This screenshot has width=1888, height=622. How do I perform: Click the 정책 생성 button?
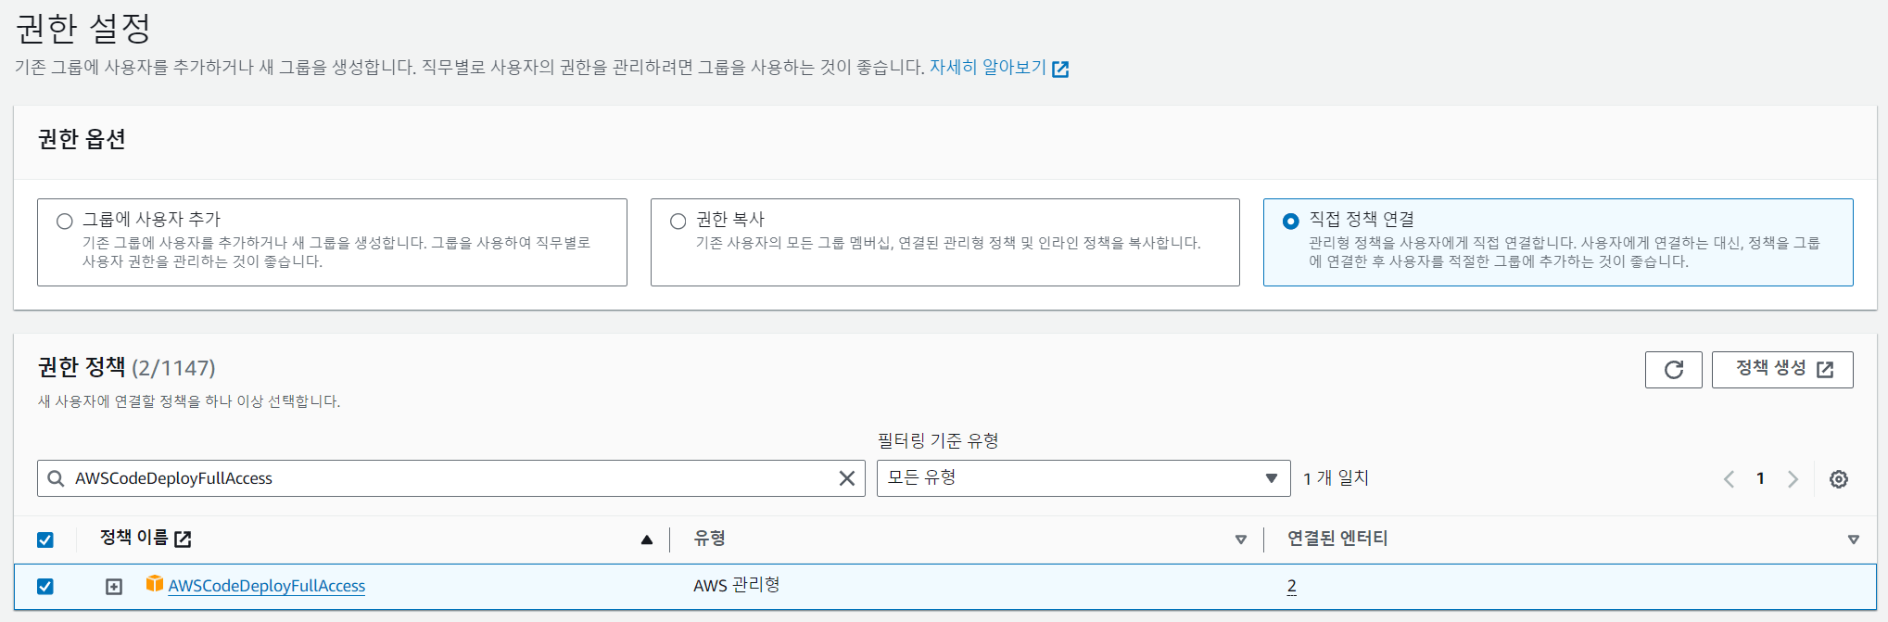(x=1781, y=370)
